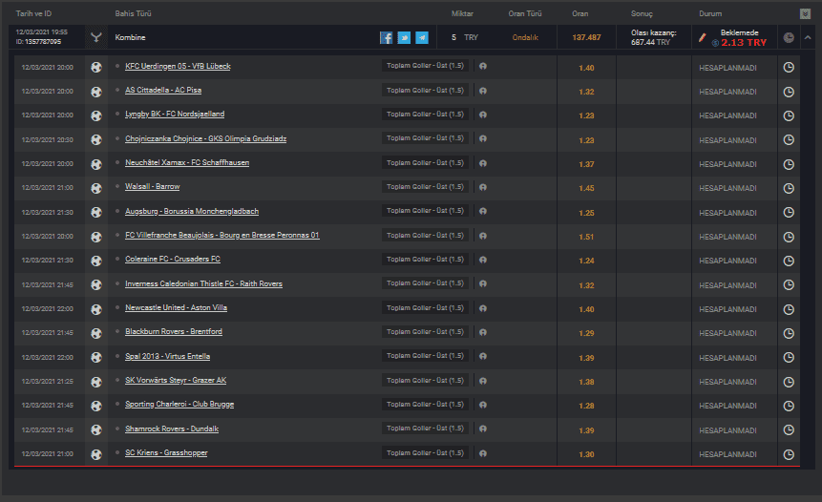Viewport: 822px width, 502px height.
Task: Click the Olası kazanç 687.44 TRY text
Action: tap(653, 38)
